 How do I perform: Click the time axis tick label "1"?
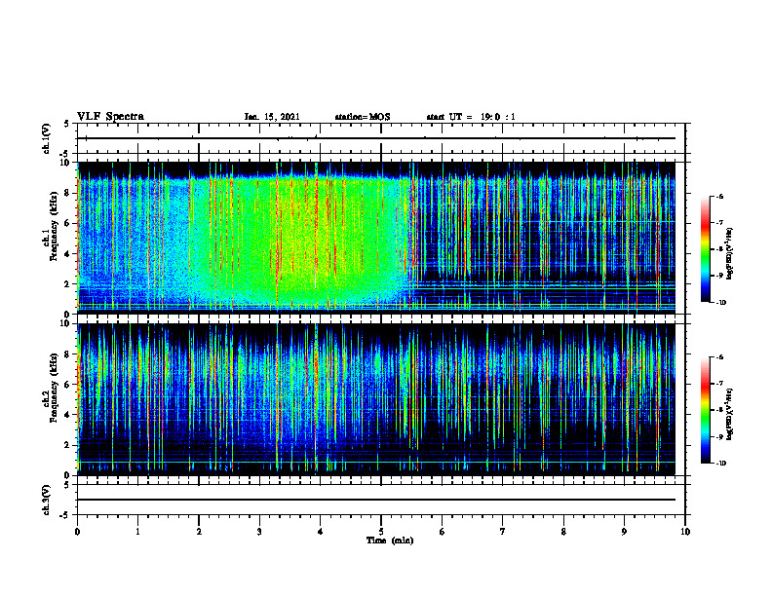[x=137, y=532]
